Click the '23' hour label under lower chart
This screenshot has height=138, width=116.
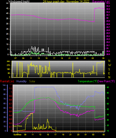point(78,135)
